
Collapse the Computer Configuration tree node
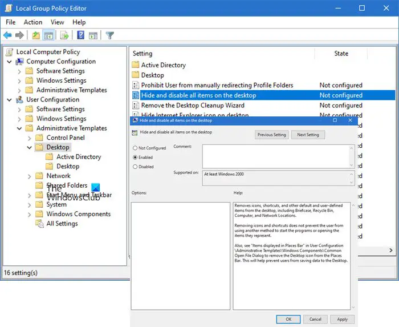(x=10, y=62)
